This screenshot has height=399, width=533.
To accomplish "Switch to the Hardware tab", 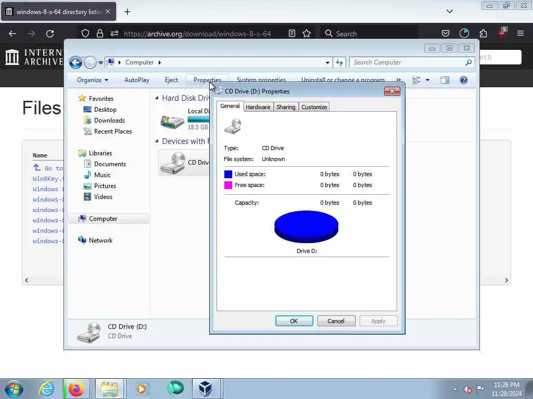I will click(x=258, y=107).
